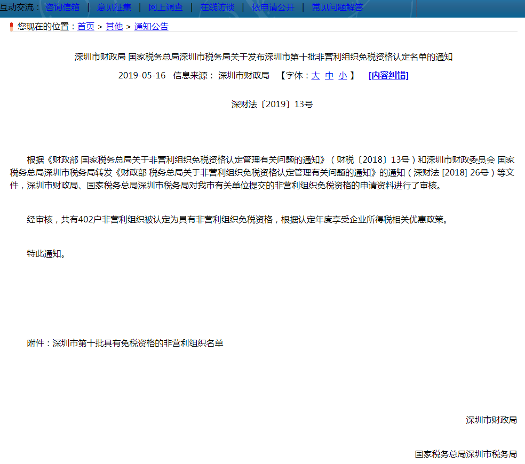Click the 内容纠错 link

pyautogui.click(x=388, y=76)
